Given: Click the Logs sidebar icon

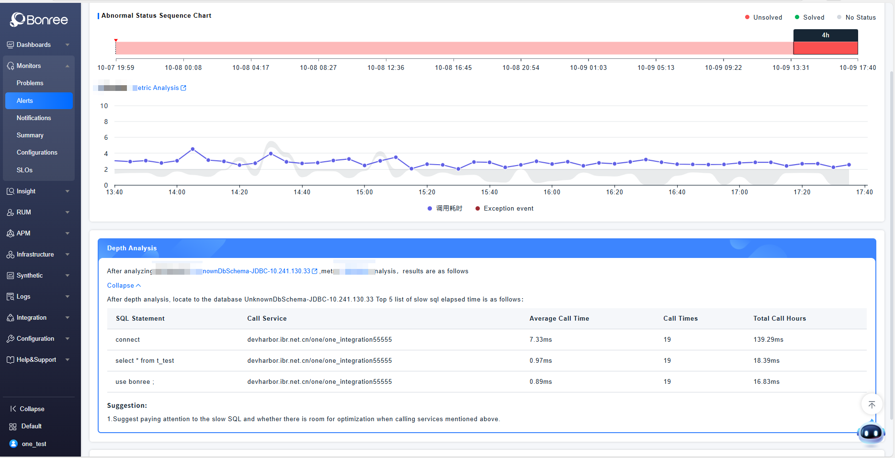Looking at the screenshot, I should coord(11,296).
